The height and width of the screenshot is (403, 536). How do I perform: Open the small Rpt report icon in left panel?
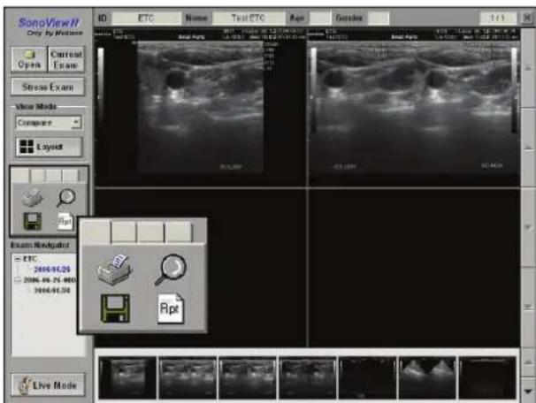click(65, 221)
